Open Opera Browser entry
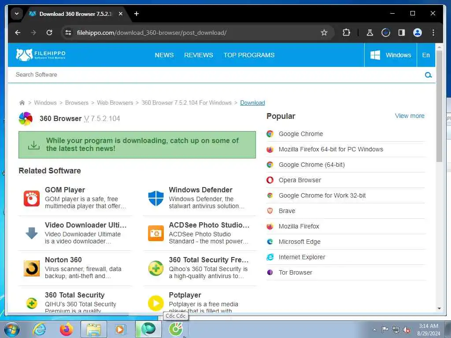 click(x=299, y=180)
